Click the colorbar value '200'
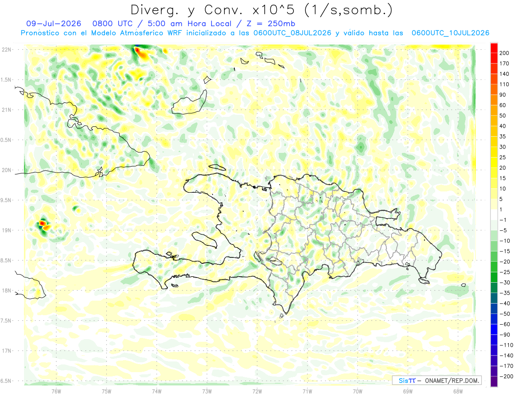The height and width of the screenshot is (397, 514). point(504,53)
